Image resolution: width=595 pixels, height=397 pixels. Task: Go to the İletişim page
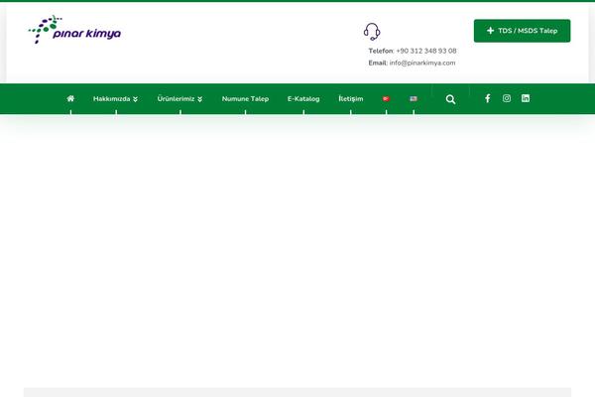[x=351, y=99]
